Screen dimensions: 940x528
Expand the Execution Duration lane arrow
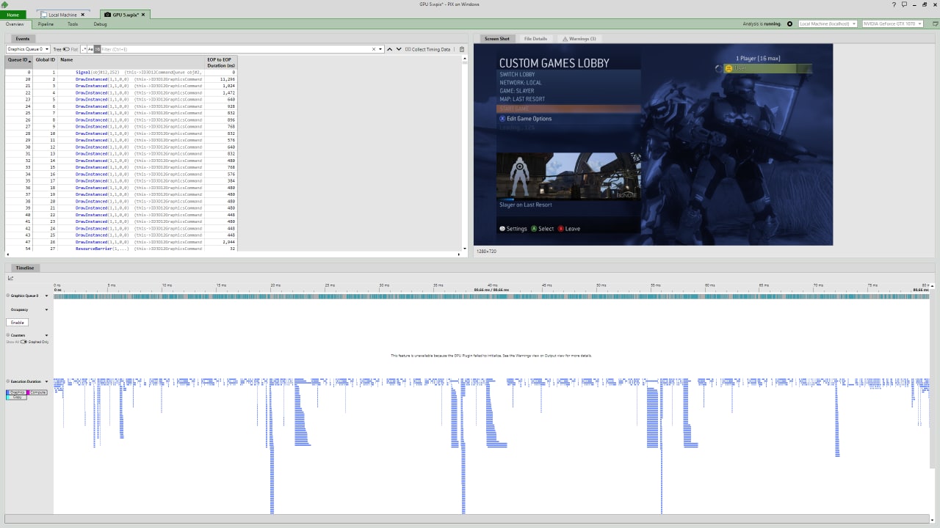[46, 381]
